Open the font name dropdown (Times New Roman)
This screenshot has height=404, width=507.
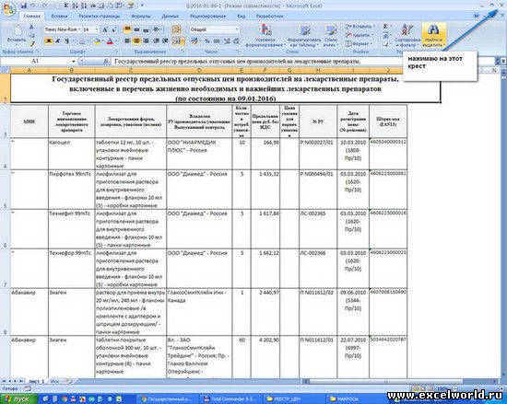tap(79, 29)
